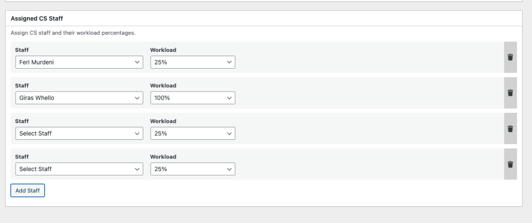Expand the 100% workload dropdown
Viewport: 532px width, 223px height.
click(193, 98)
